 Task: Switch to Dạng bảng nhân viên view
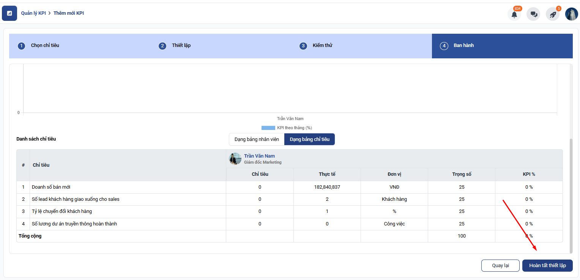click(257, 139)
